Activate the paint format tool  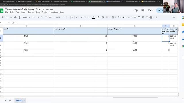[19, 17]
